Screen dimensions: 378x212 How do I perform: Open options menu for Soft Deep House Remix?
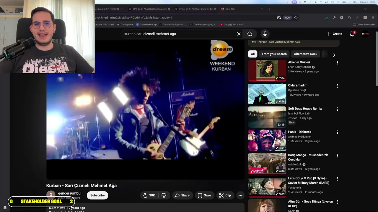point(338,109)
